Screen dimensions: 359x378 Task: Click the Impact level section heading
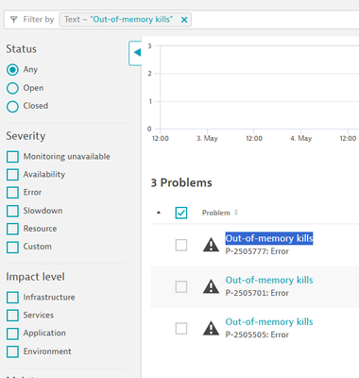(35, 277)
